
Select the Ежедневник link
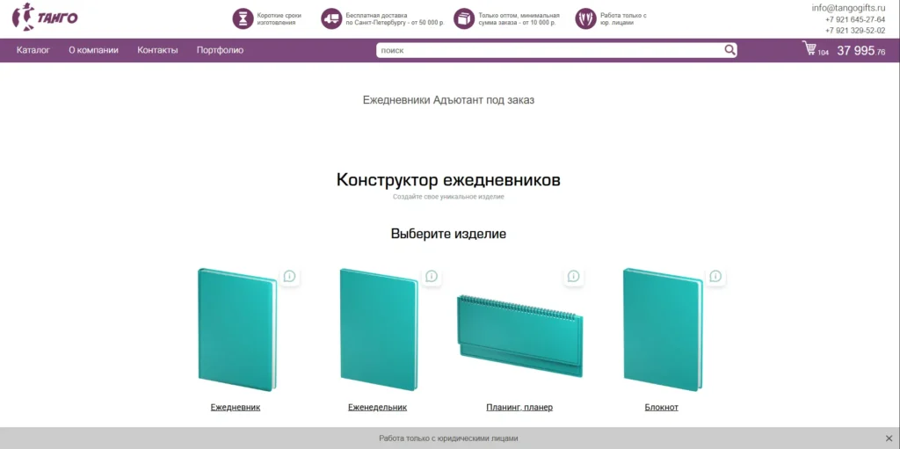pyautogui.click(x=236, y=407)
